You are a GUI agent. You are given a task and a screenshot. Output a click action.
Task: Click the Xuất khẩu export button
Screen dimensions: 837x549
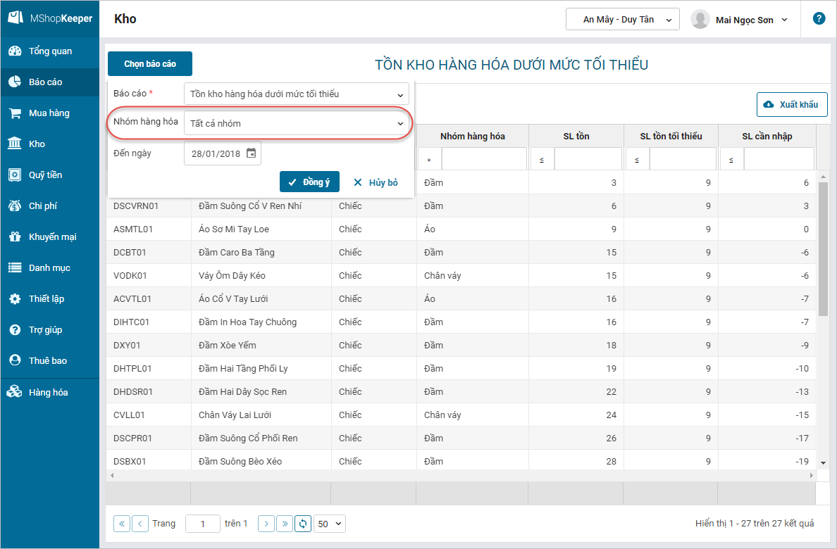tap(791, 105)
